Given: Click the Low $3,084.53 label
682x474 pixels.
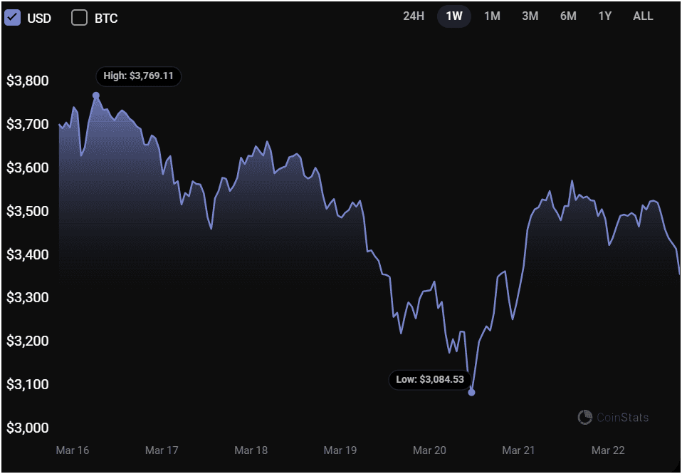Looking at the screenshot, I should (x=430, y=379).
